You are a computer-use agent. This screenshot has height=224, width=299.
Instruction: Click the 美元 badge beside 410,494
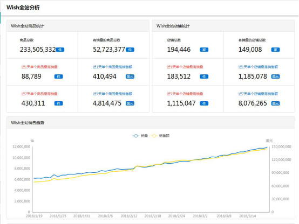tap(130, 76)
